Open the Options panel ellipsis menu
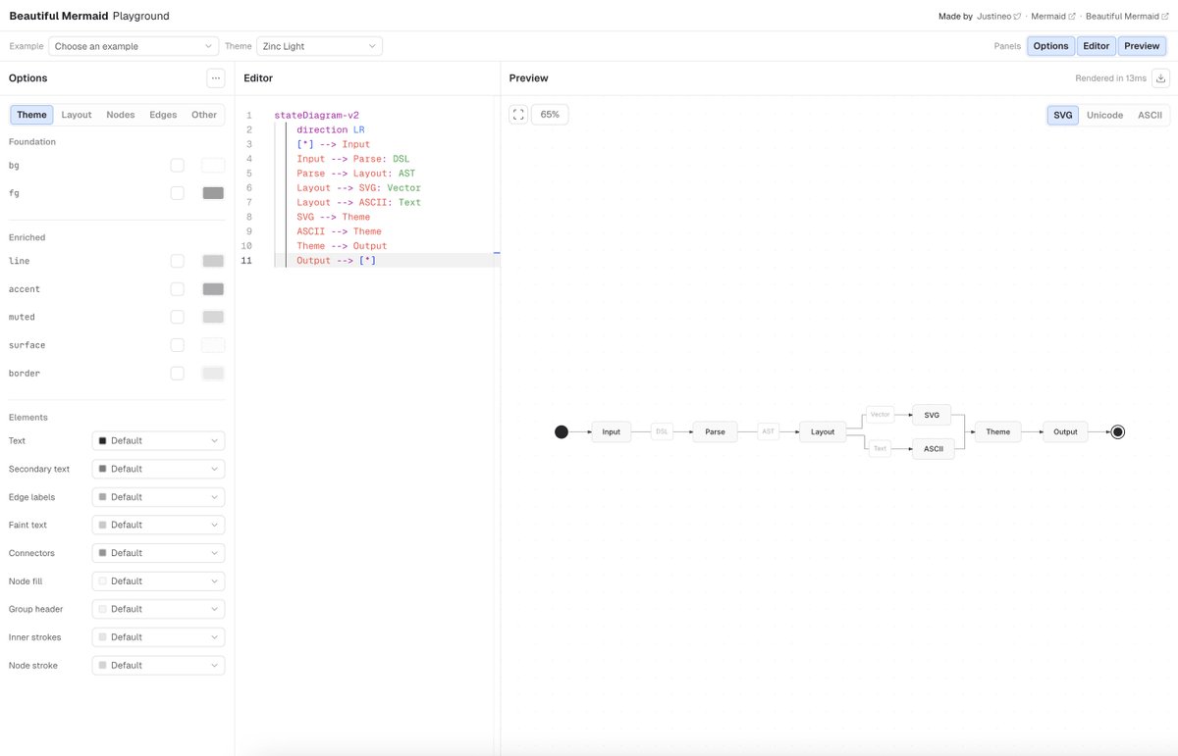Screen dimensions: 1178x756 pyautogui.click(x=216, y=78)
